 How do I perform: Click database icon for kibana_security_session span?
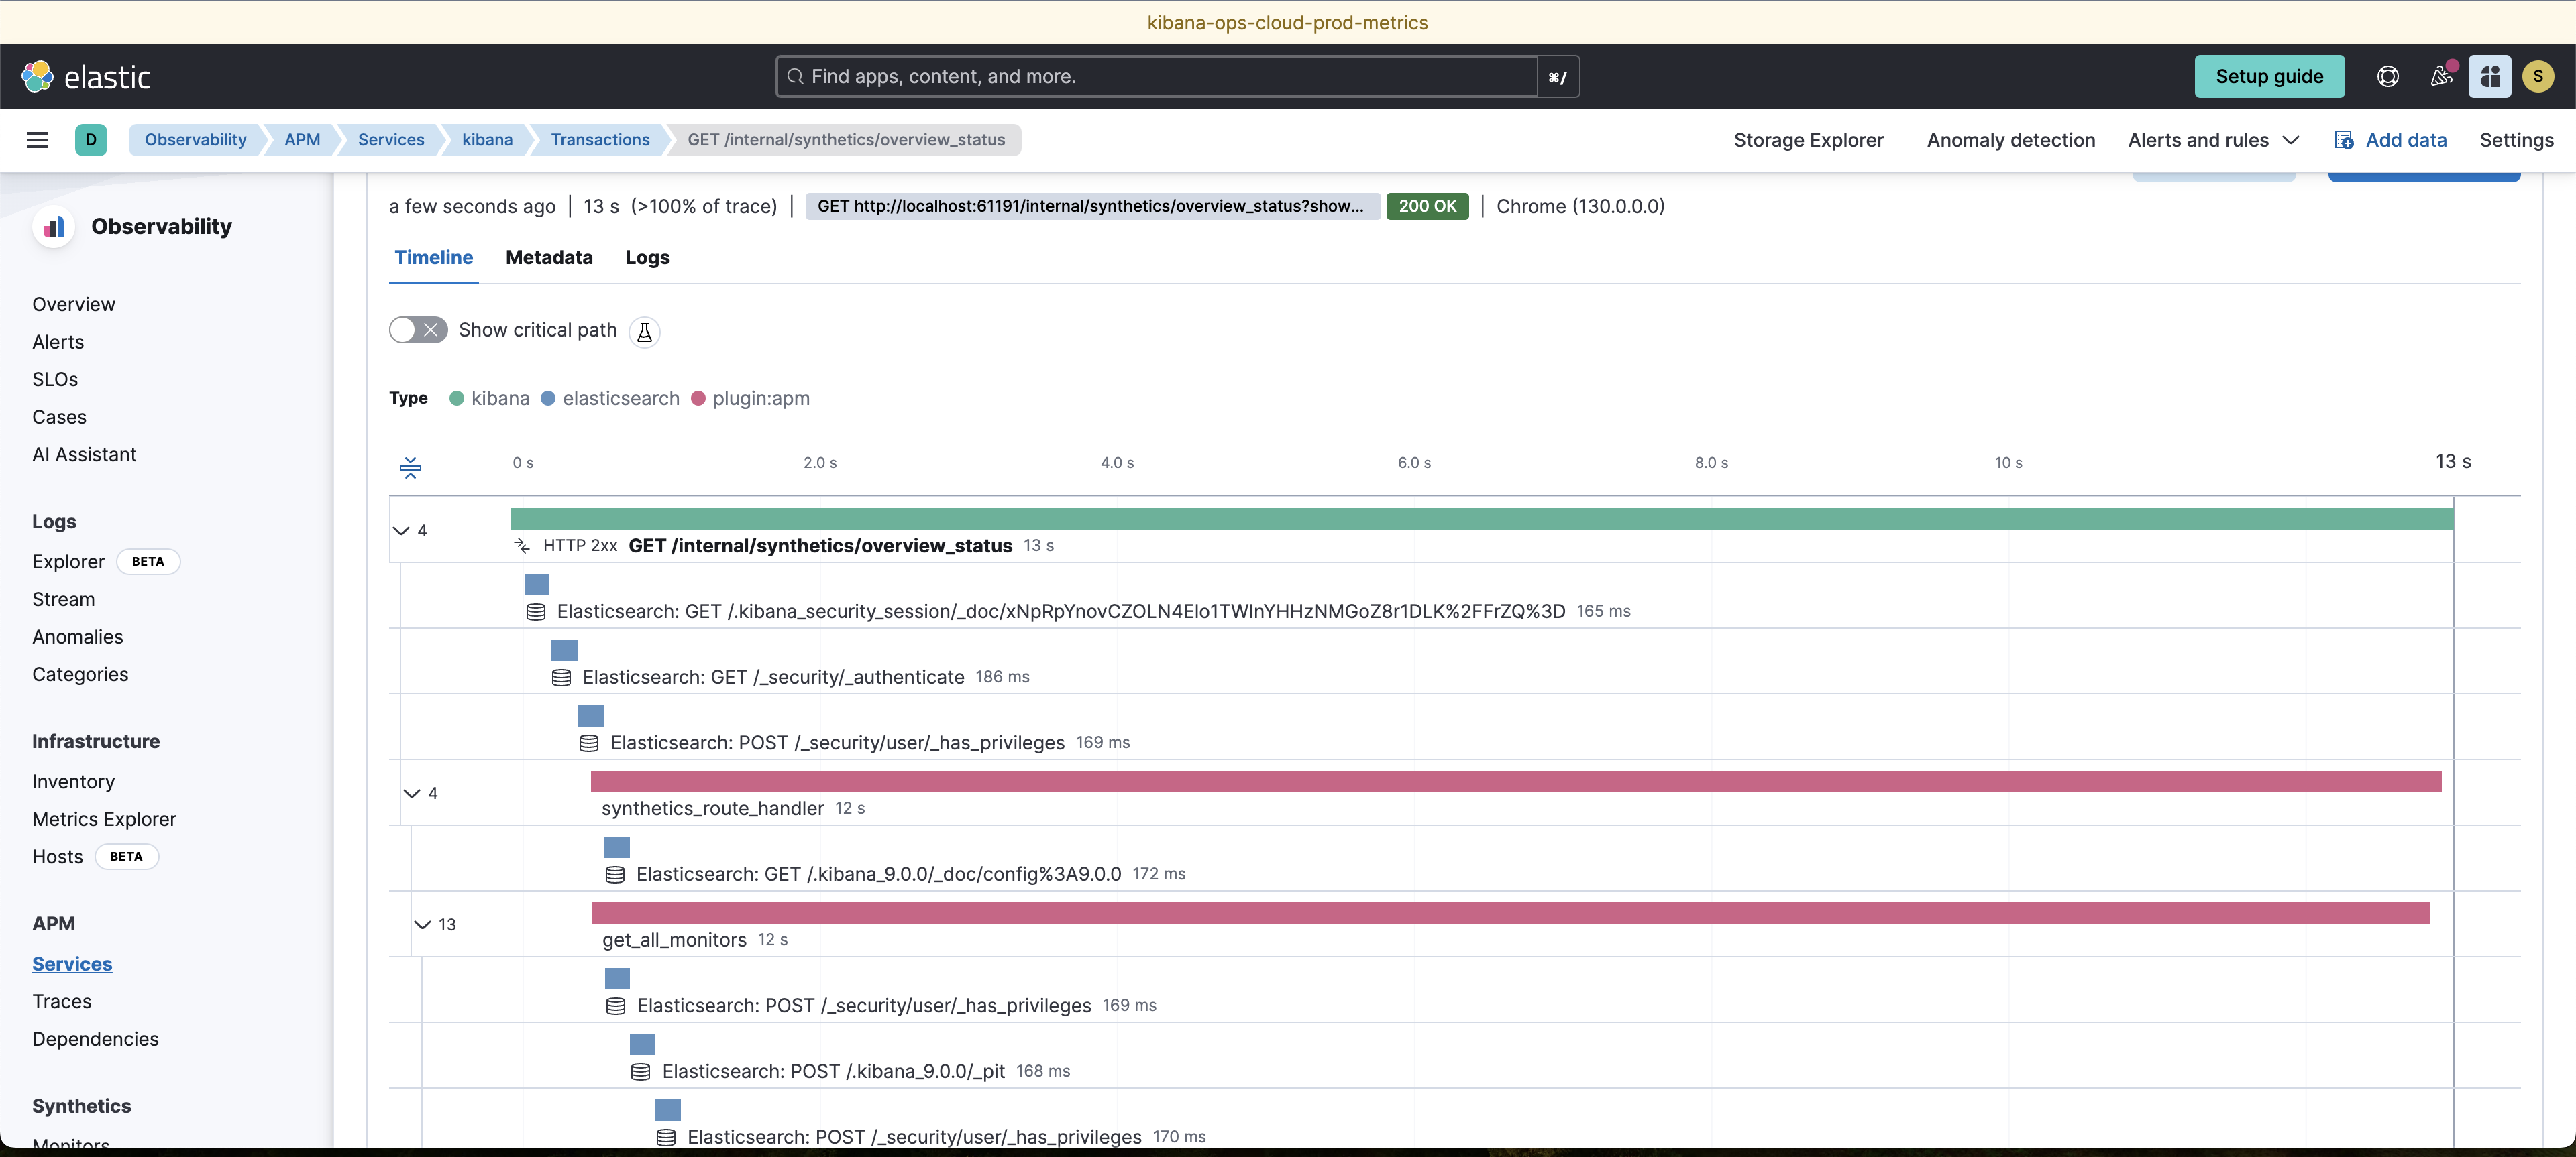tap(536, 611)
